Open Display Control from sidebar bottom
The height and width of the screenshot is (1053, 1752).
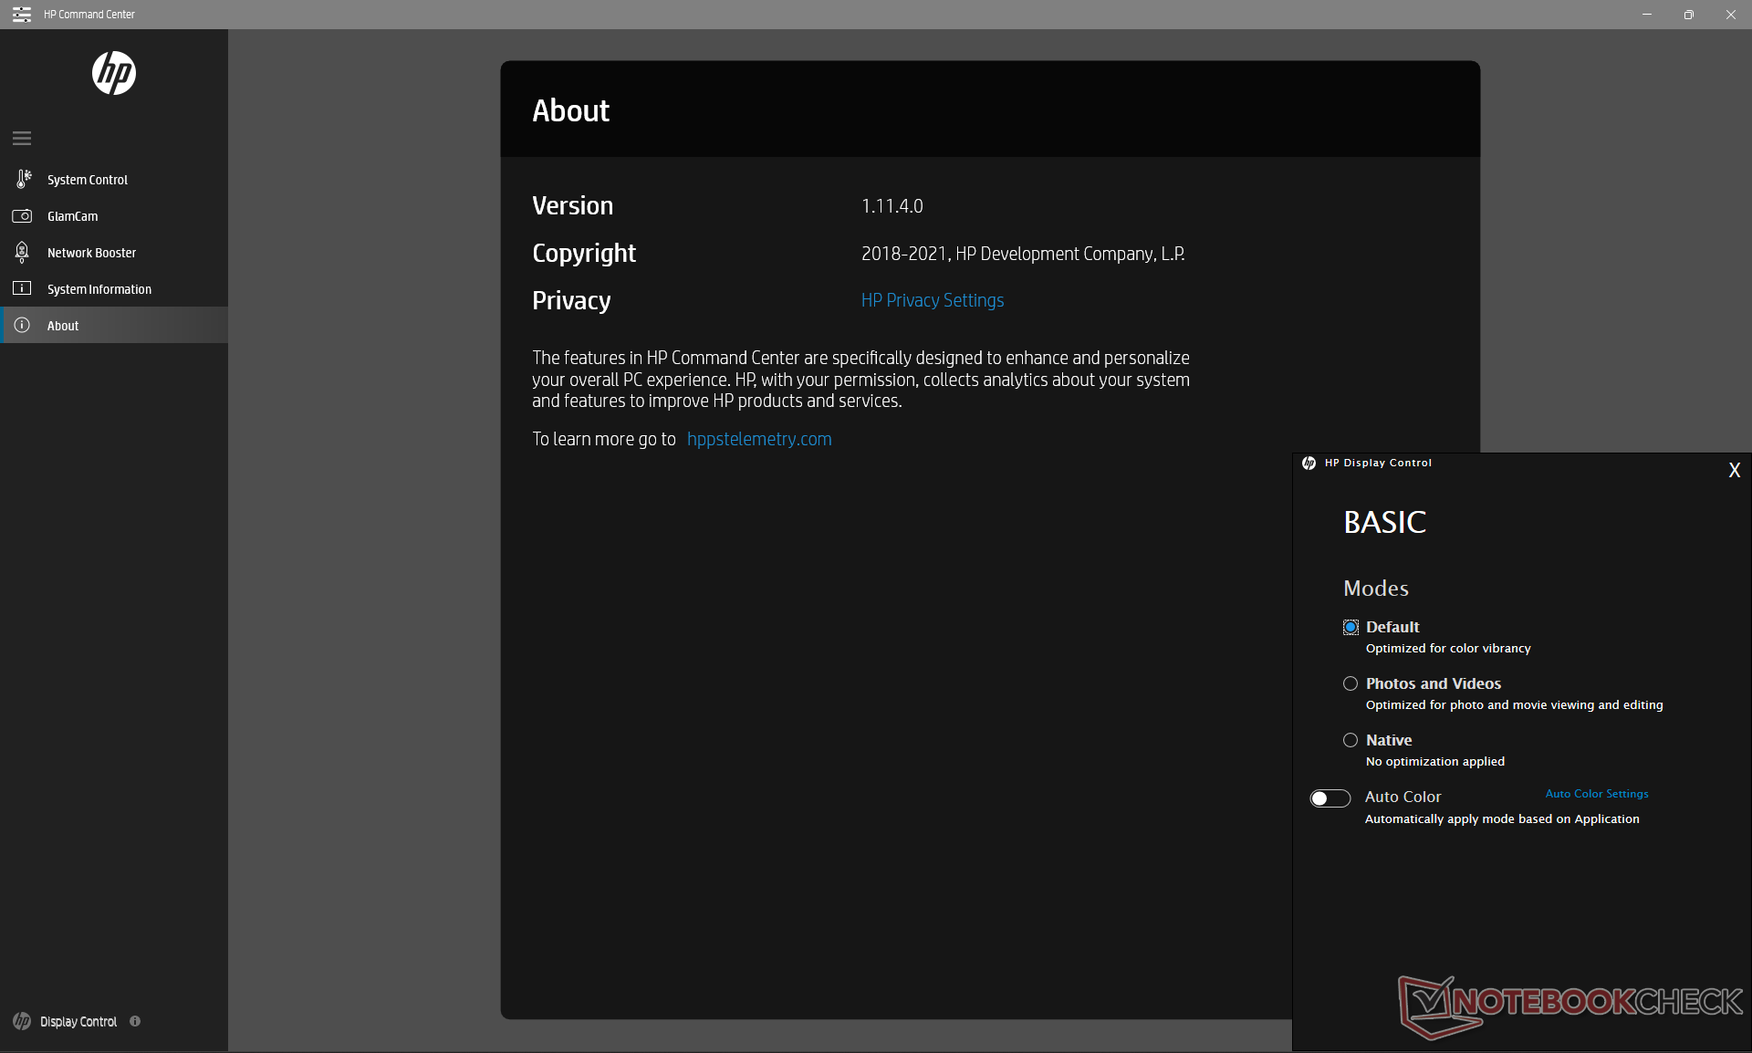(78, 1021)
